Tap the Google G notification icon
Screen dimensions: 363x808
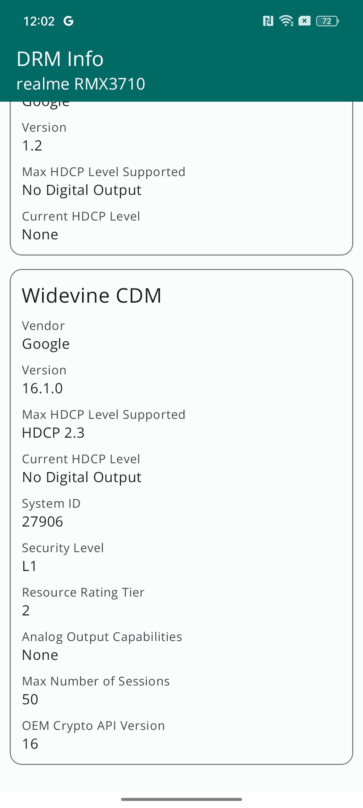pos(69,21)
